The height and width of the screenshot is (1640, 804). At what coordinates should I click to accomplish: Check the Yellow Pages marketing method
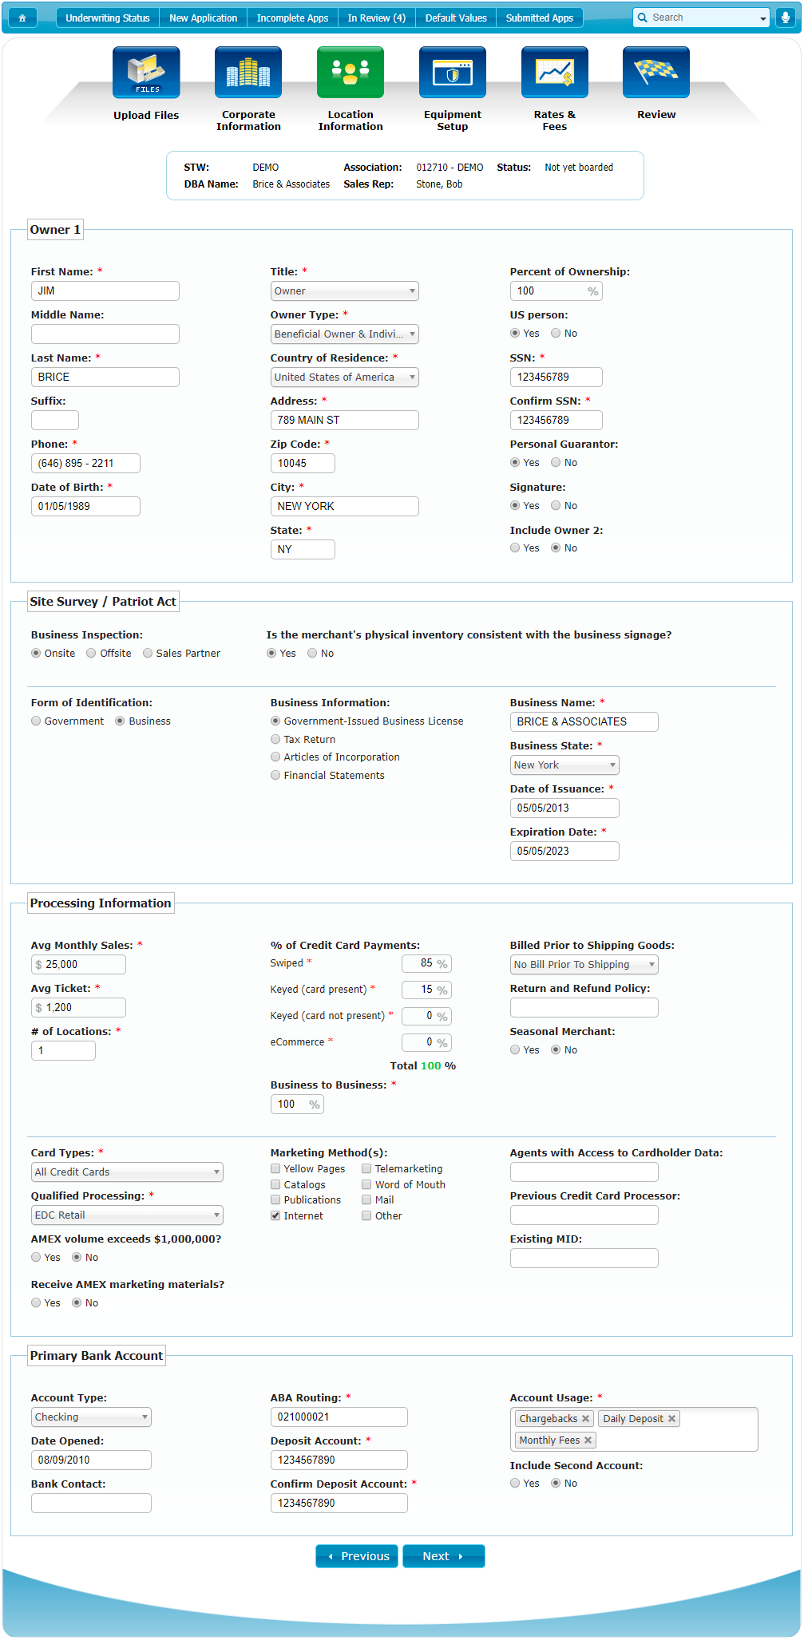(x=276, y=1168)
